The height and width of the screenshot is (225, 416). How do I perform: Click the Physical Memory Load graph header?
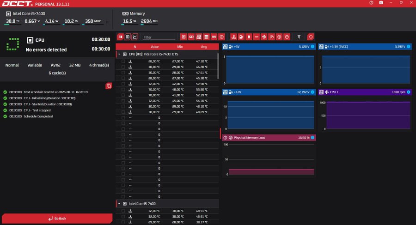[x=269, y=137]
